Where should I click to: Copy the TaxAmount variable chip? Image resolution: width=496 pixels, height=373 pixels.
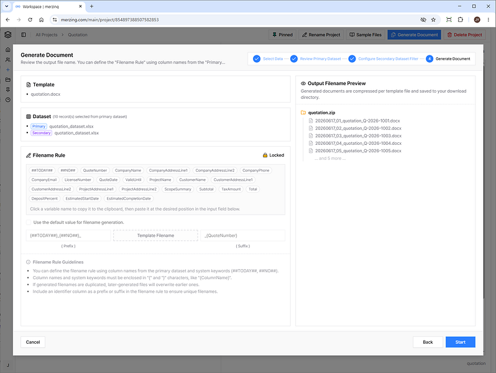pyautogui.click(x=231, y=189)
